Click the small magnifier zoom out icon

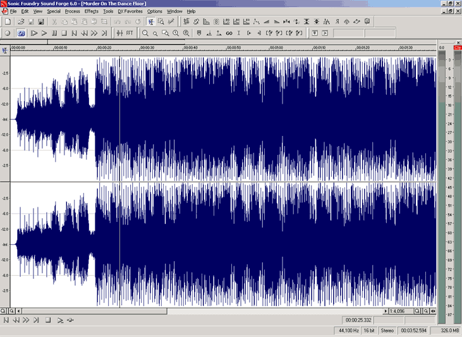click(x=155, y=34)
